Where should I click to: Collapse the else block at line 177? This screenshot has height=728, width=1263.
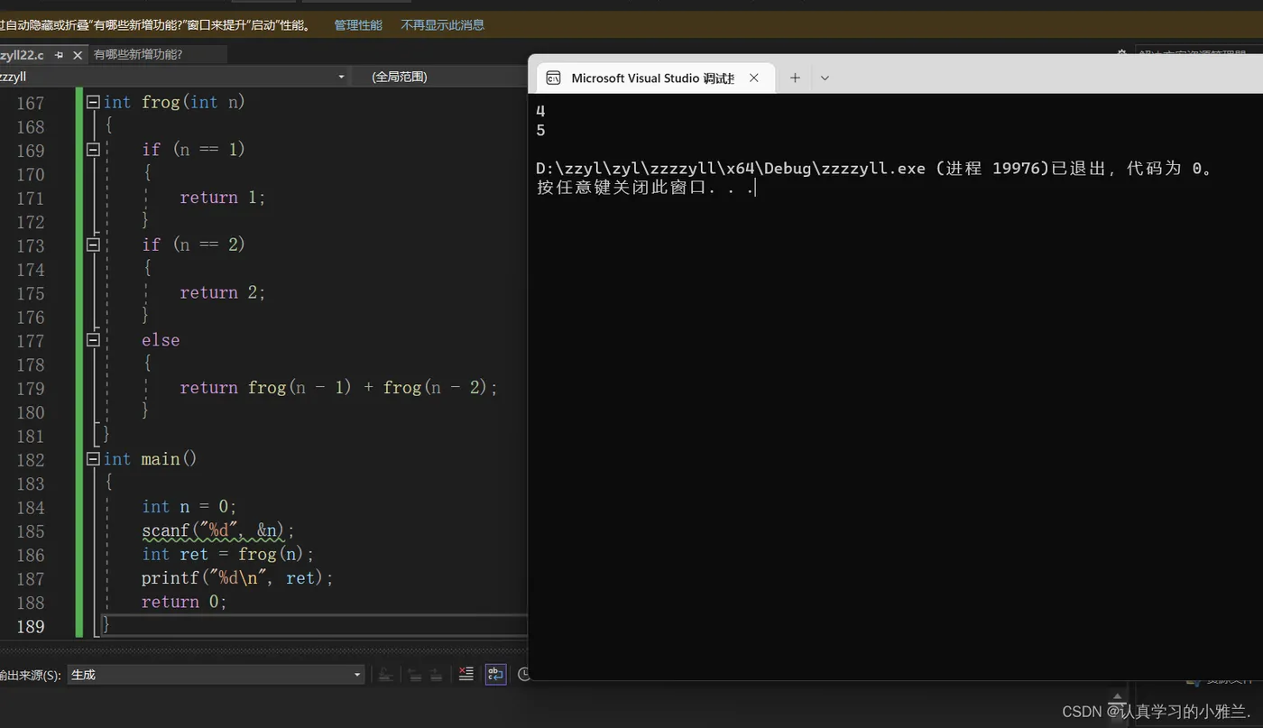[x=92, y=340]
